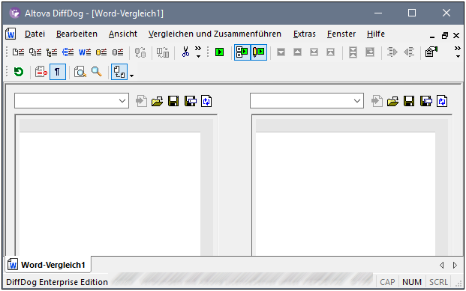Screen dimensions: 466x291
Task: Click the Word document icon in menu bar
Action: coord(11,34)
